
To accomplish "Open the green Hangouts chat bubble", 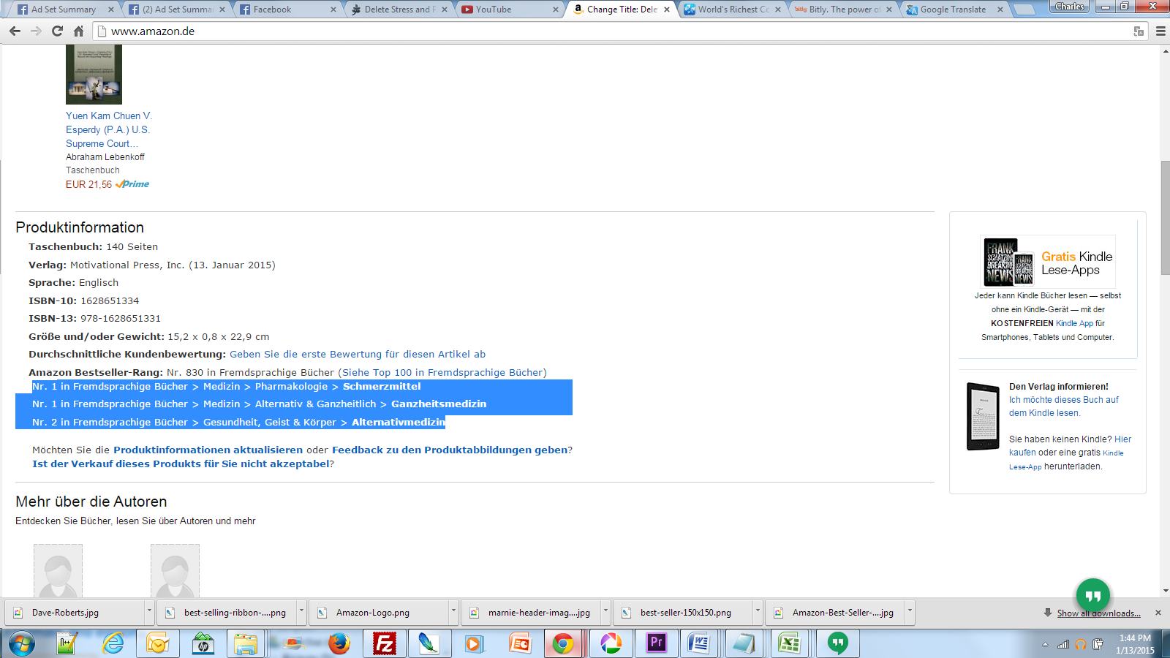I will [x=1092, y=596].
